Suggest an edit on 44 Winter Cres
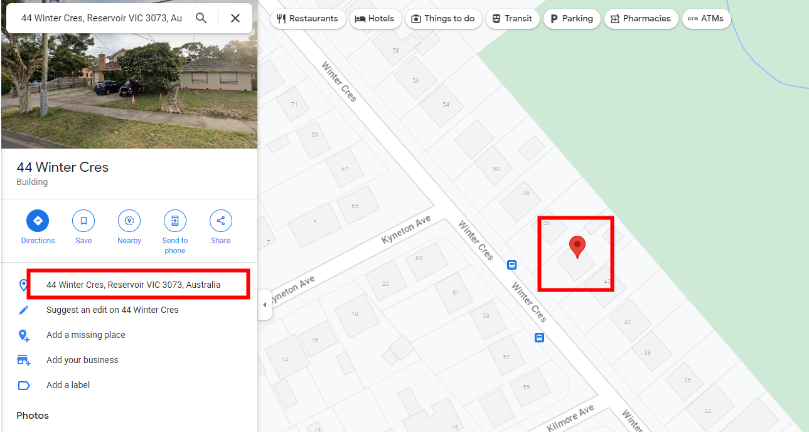The height and width of the screenshot is (432, 809). click(x=112, y=310)
